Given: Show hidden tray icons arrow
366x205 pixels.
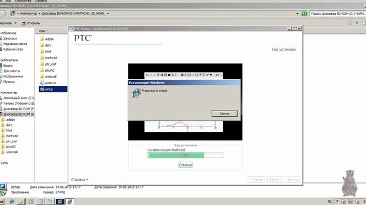Looking at the screenshot, I should click(x=337, y=201).
